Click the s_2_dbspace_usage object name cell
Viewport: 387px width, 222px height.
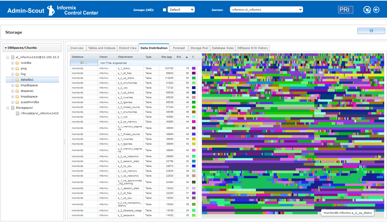click(x=130, y=211)
